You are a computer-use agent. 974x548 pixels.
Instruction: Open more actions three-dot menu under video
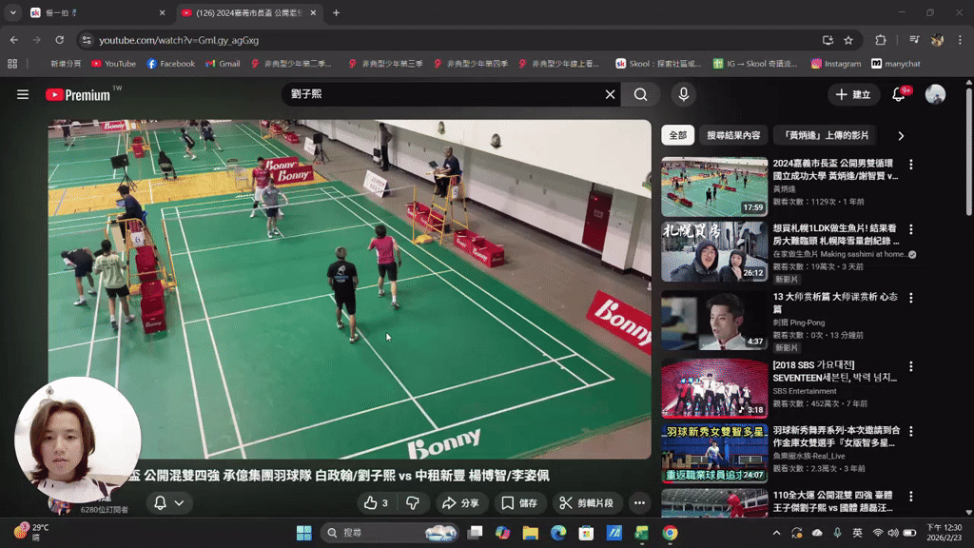click(x=639, y=502)
